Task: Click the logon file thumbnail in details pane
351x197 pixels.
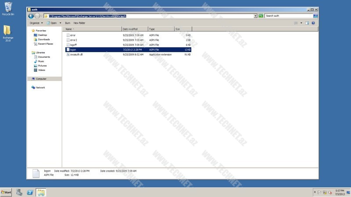Action: coord(36,173)
